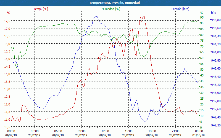221x138 pixels.
Task: Click the 95 value on the humidity axis
Action: tap(202, 17)
